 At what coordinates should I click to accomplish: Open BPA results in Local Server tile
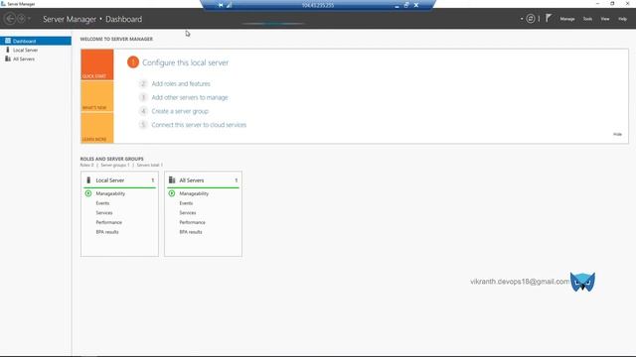(107, 232)
